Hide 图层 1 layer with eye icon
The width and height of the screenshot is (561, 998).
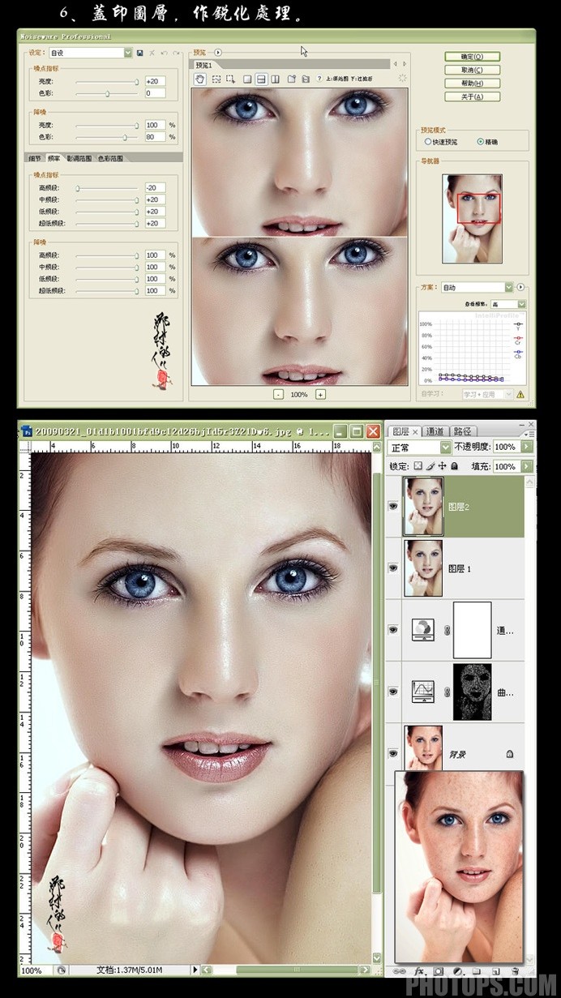click(x=393, y=568)
